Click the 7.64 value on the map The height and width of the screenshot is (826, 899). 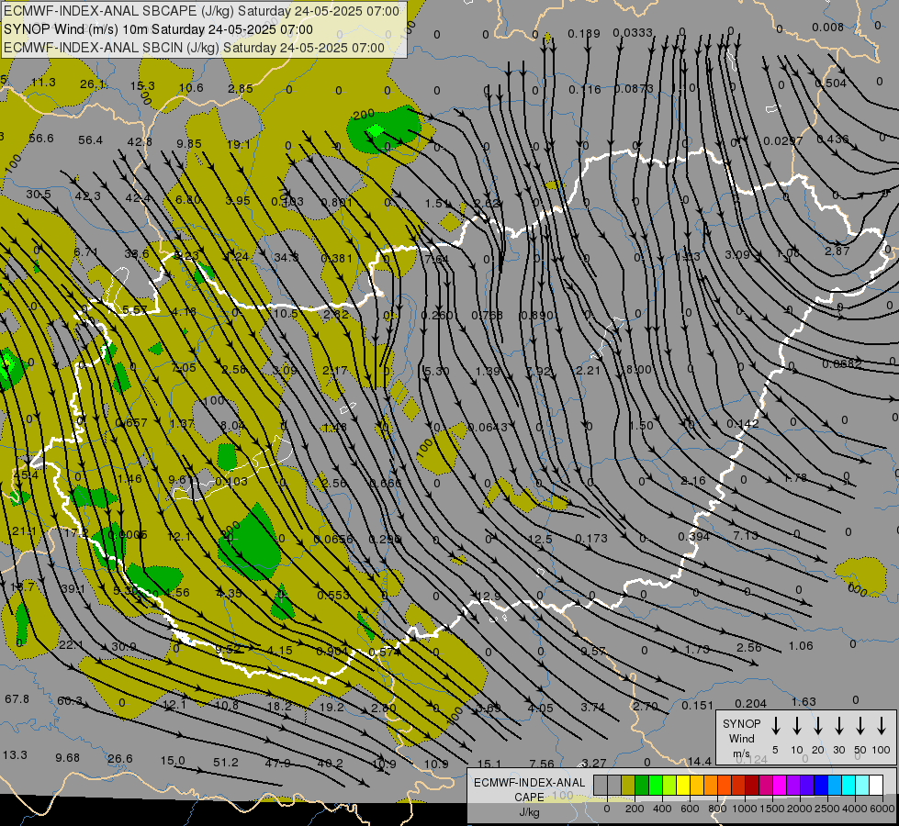(x=437, y=259)
